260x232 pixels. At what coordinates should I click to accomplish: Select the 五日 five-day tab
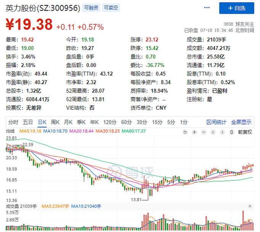[28, 122]
